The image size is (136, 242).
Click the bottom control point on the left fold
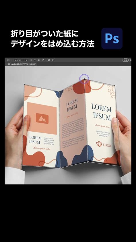tap(60, 168)
